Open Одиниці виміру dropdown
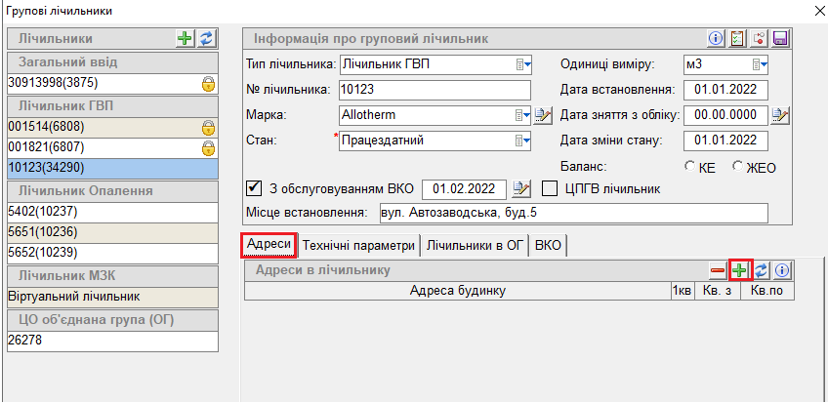Viewport: 828px width, 403px height. 761,65
